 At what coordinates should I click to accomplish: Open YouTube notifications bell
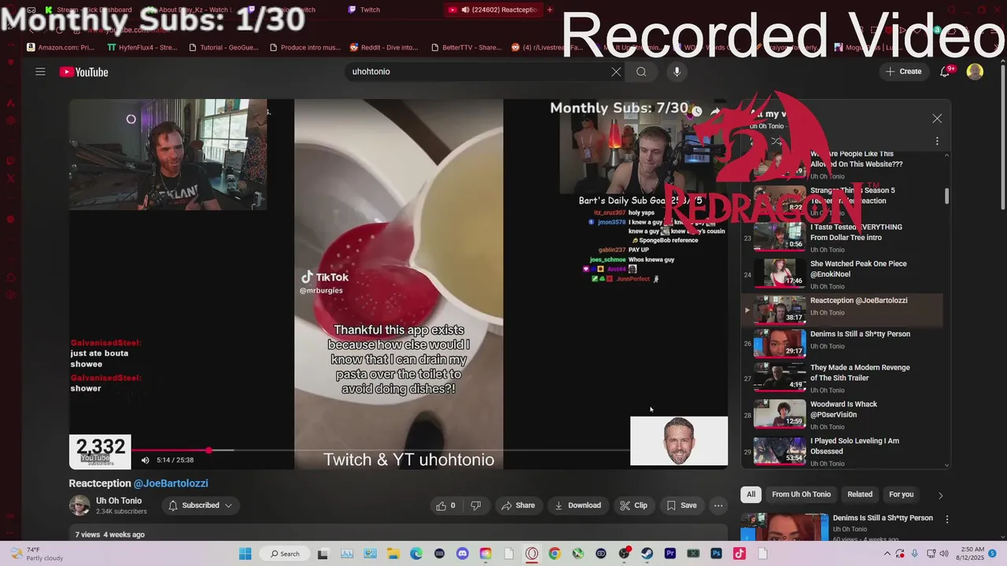tap(945, 72)
